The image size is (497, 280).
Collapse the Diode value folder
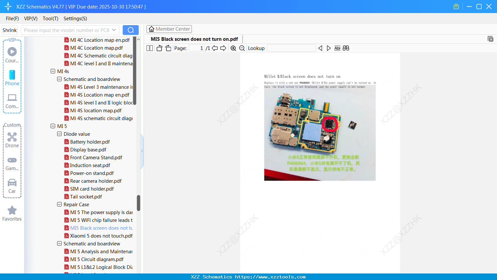point(59,134)
